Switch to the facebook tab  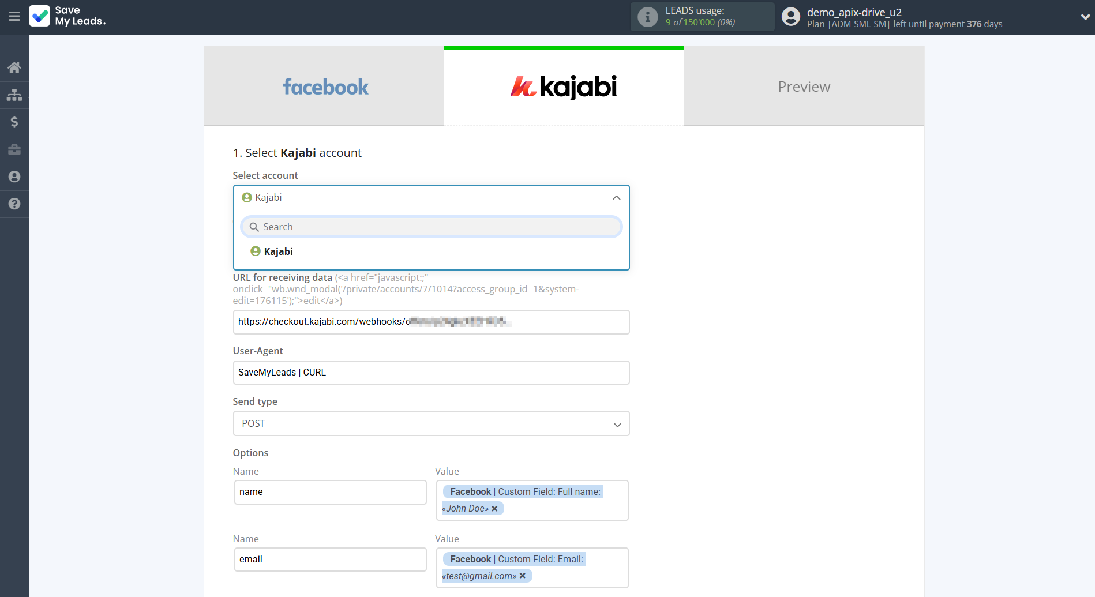point(325,86)
